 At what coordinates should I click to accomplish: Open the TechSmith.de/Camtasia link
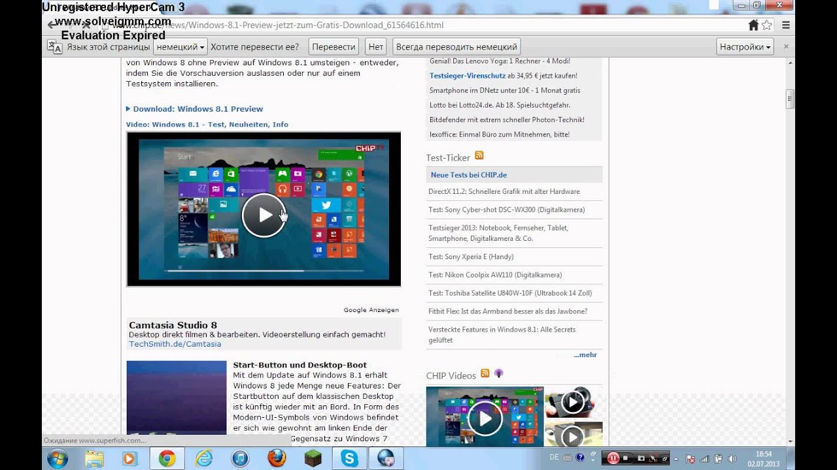175,344
